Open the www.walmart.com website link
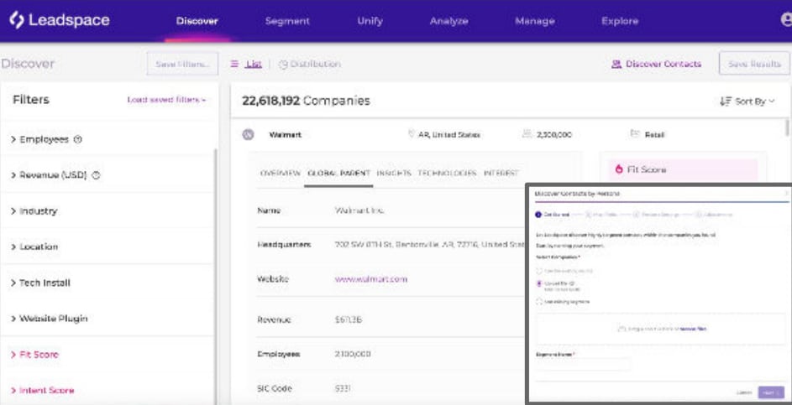Viewport: 792px width, 405px height. coord(371,279)
